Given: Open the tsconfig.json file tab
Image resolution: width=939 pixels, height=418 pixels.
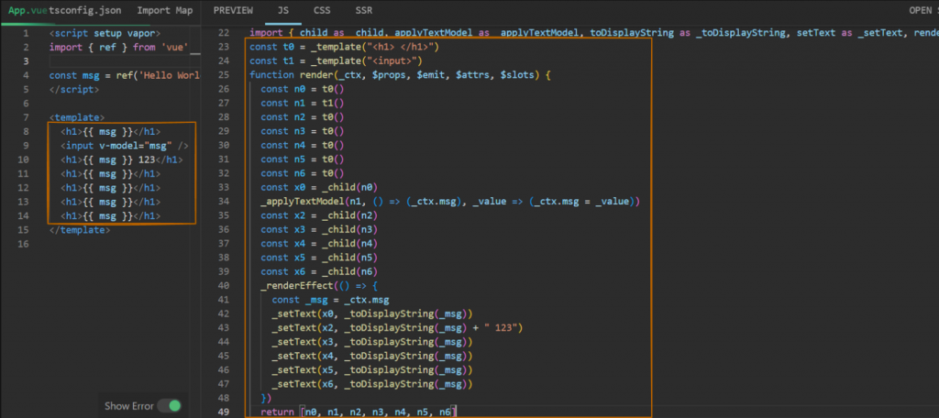Looking at the screenshot, I should (x=83, y=10).
